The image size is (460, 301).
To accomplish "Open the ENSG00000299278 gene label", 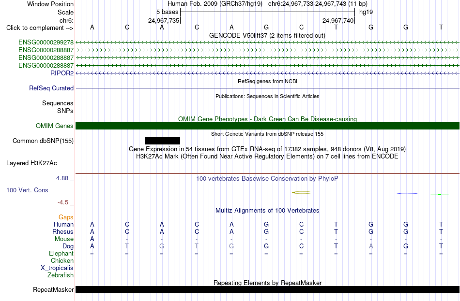I will coord(46,43).
